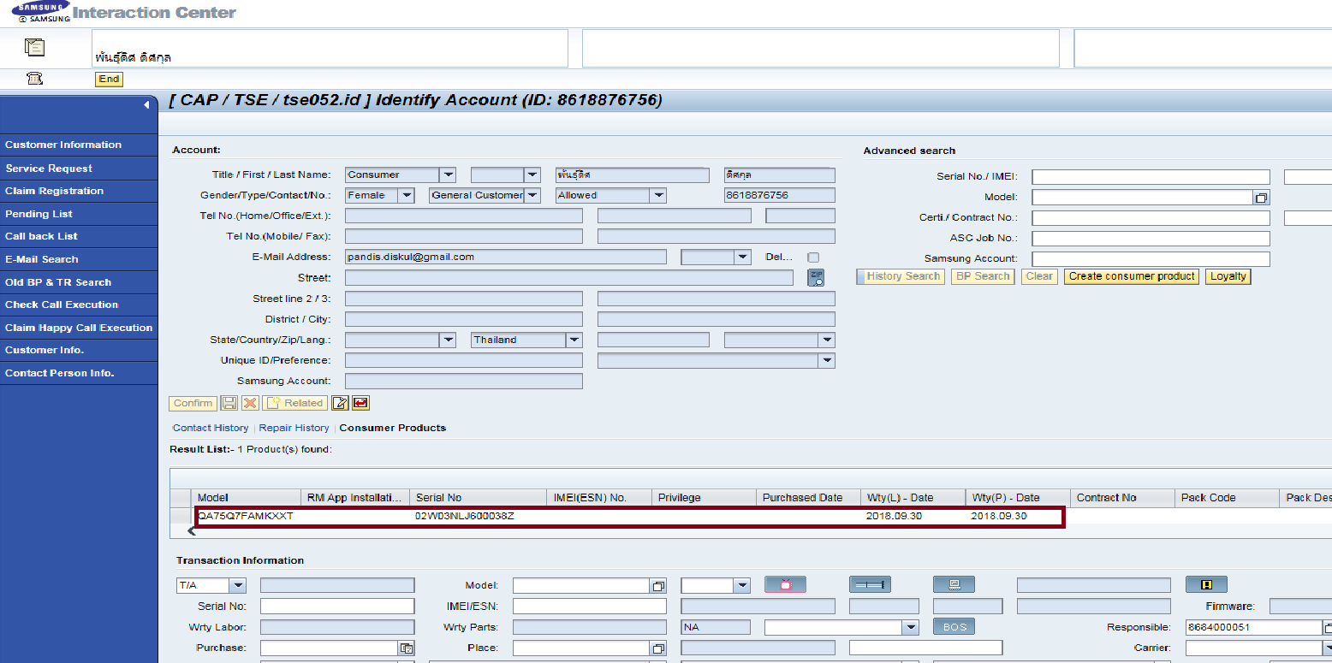
Task: Click the E-Mail Address field
Action: [506, 257]
